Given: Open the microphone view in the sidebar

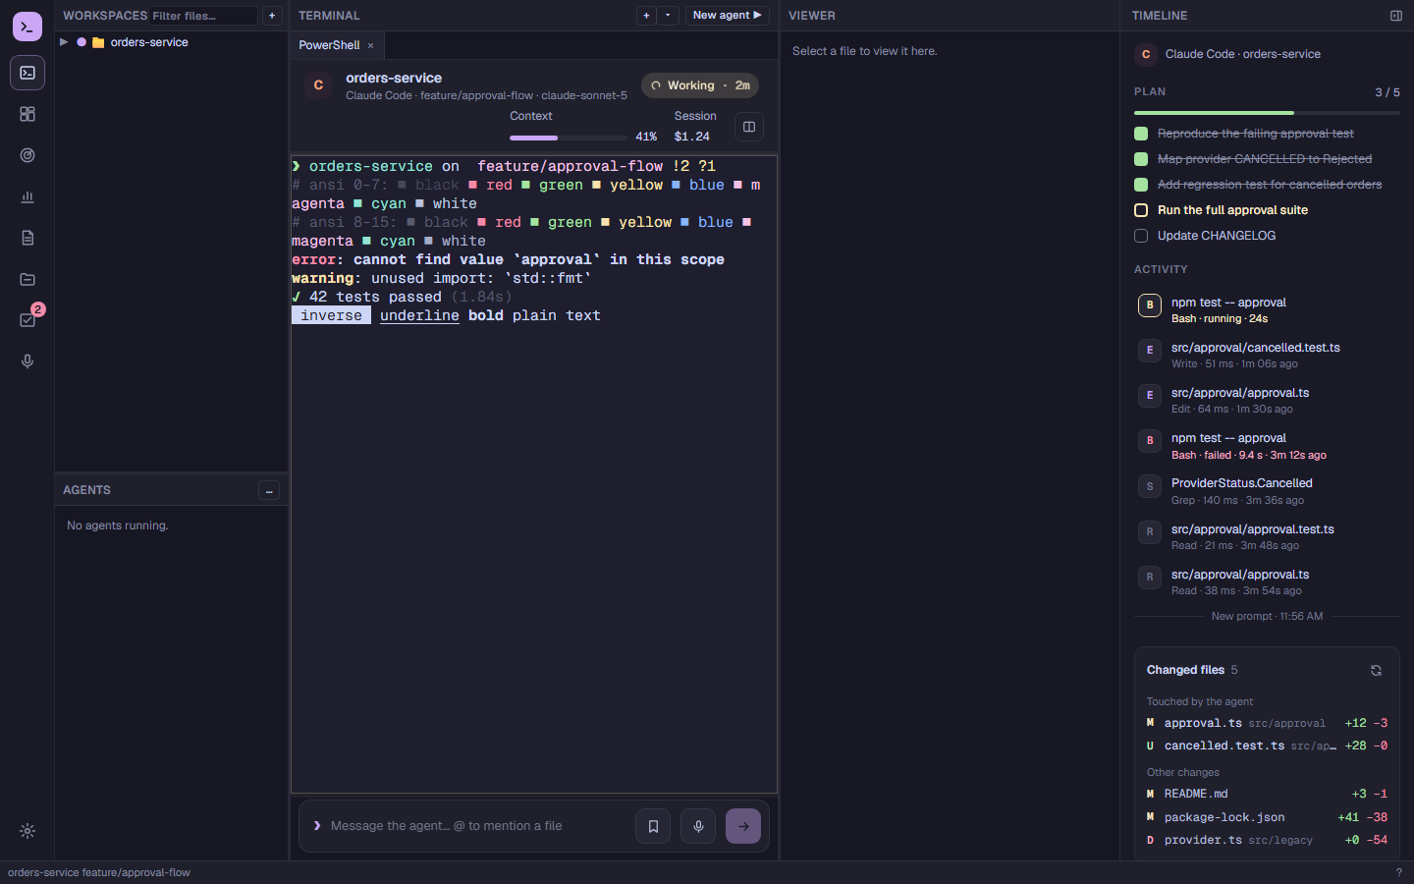Looking at the screenshot, I should point(27,361).
